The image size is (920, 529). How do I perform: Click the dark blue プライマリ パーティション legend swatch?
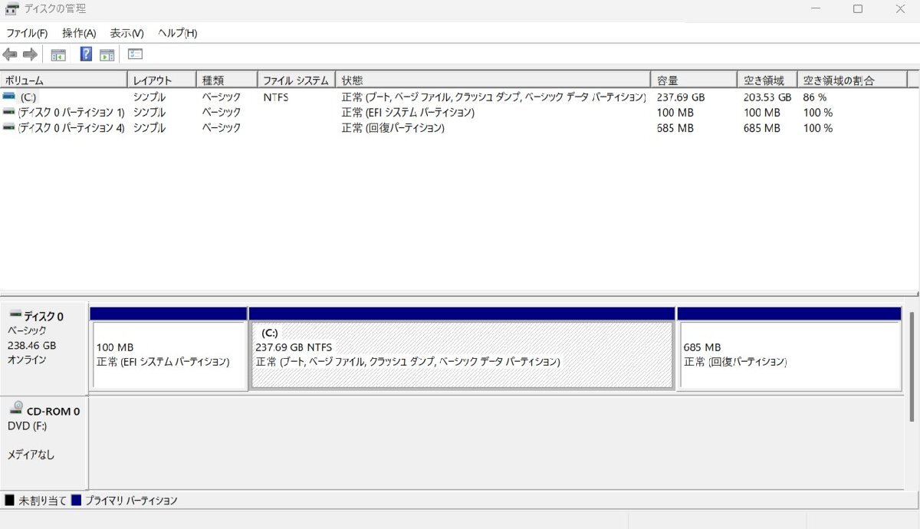point(75,500)
